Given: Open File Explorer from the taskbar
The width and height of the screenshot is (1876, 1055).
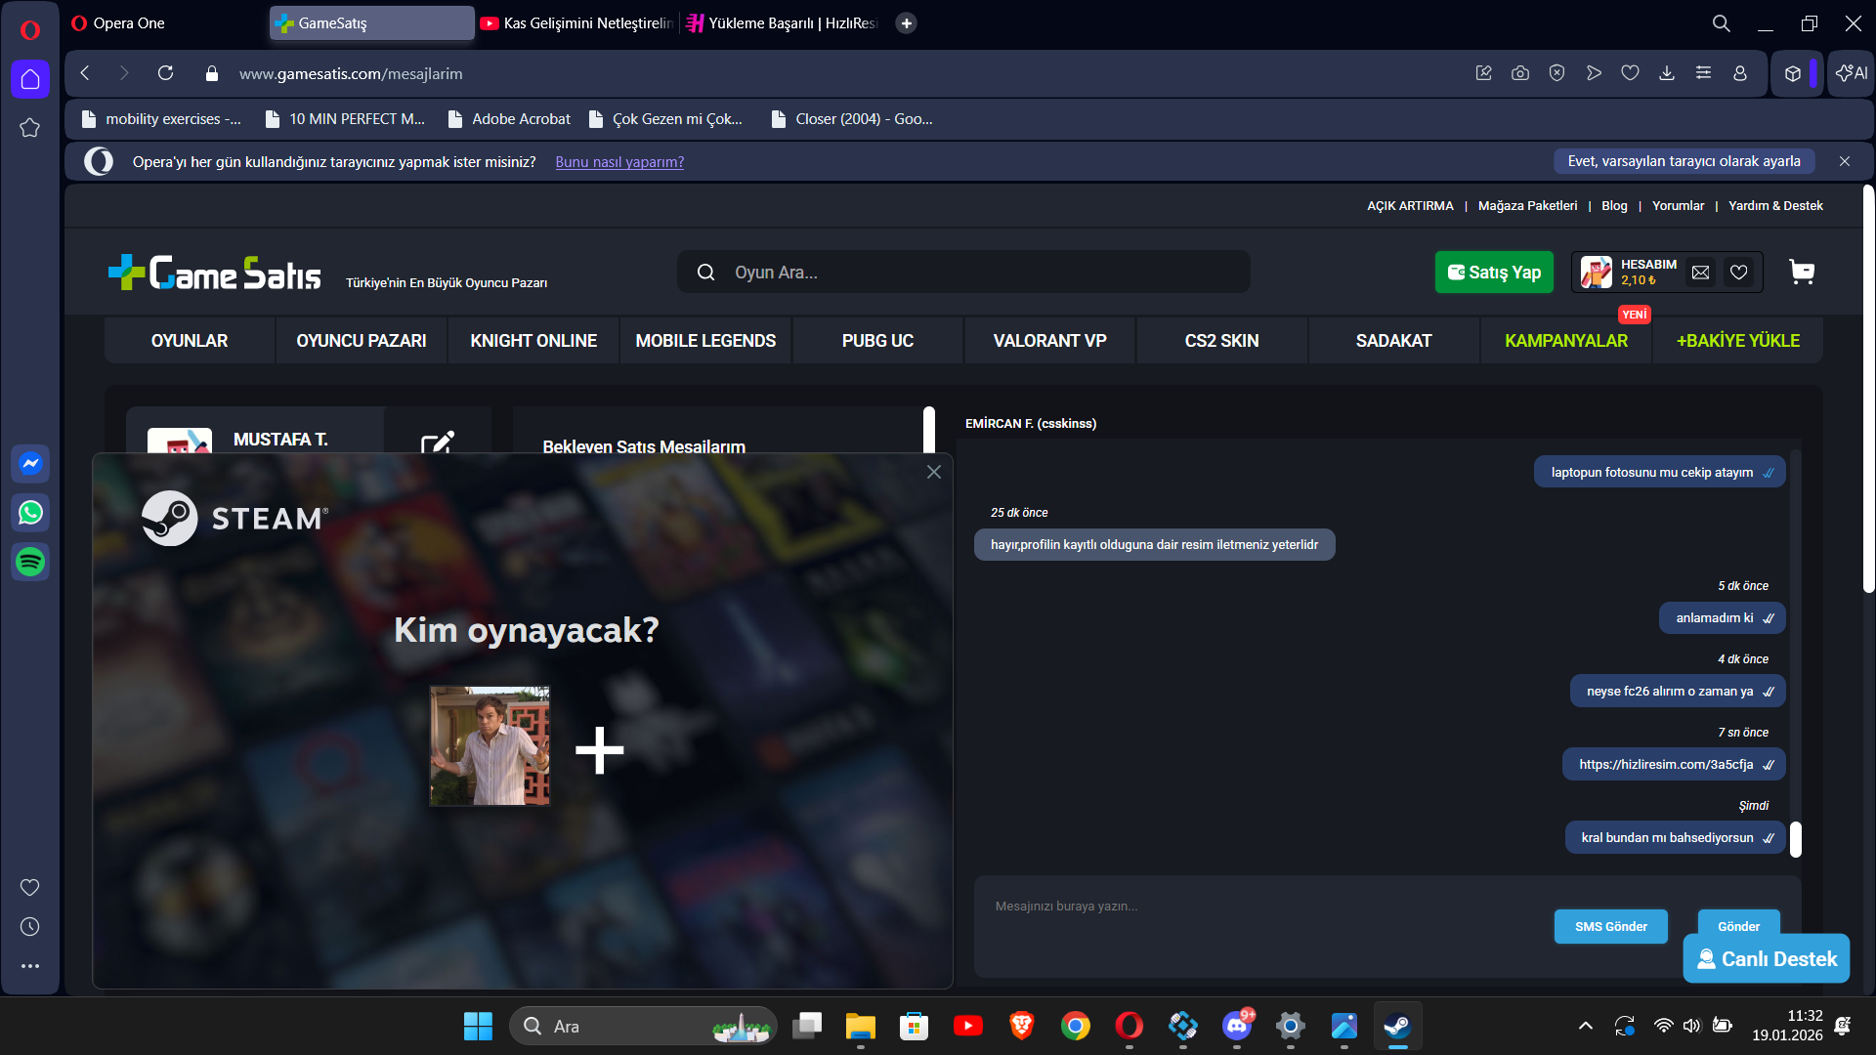Looking at the screenshot, I should click(860, 1026).
